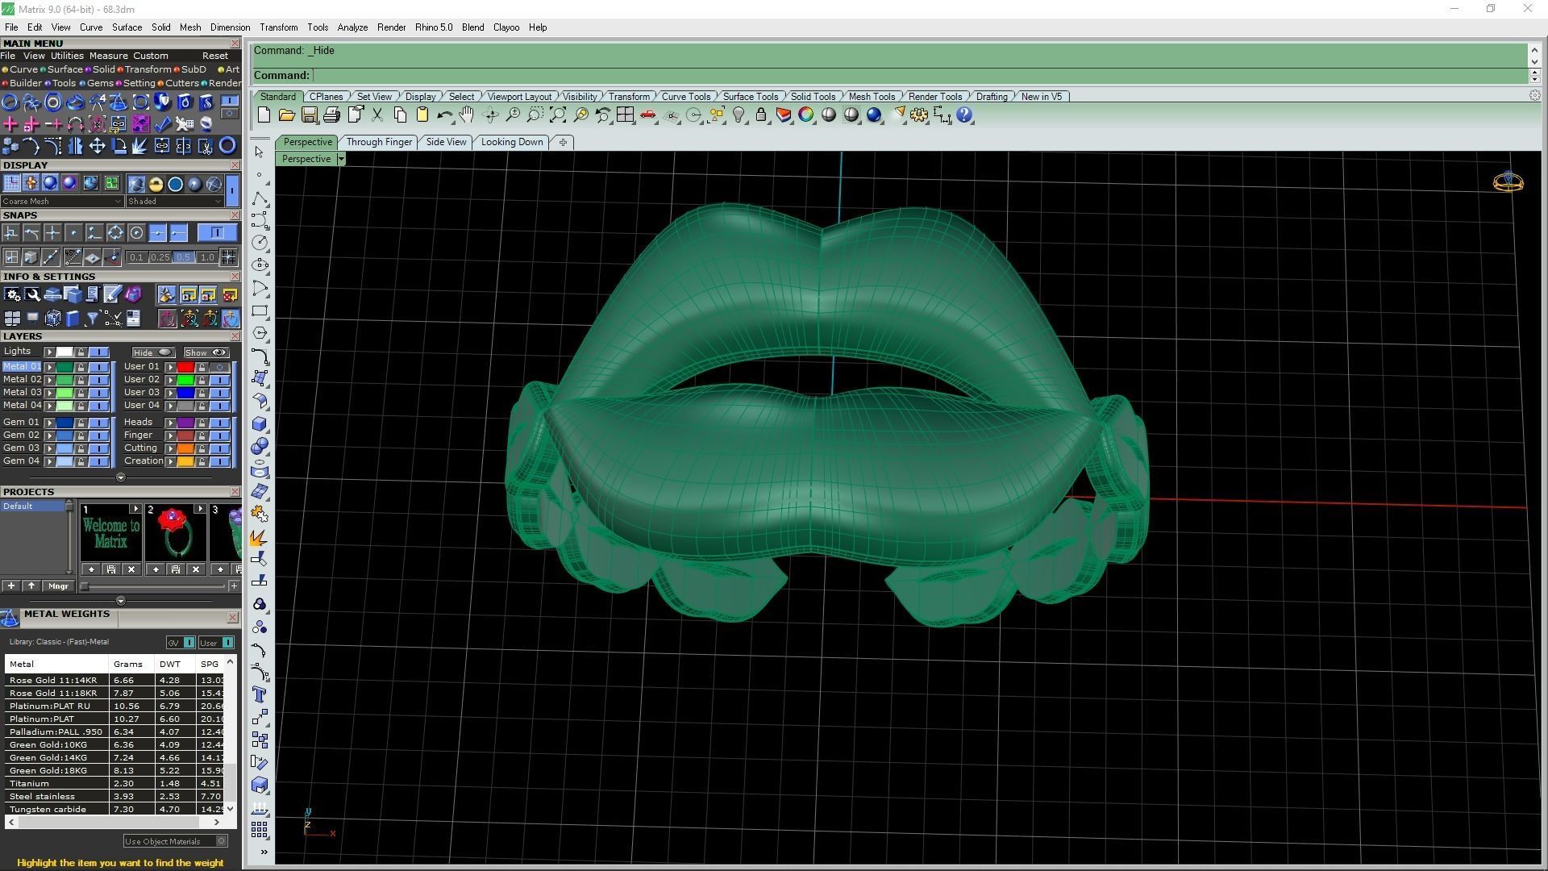Select the Cut scissors icon
Viewport: 1548px width, 871px height.
click(x=377, y=115)
